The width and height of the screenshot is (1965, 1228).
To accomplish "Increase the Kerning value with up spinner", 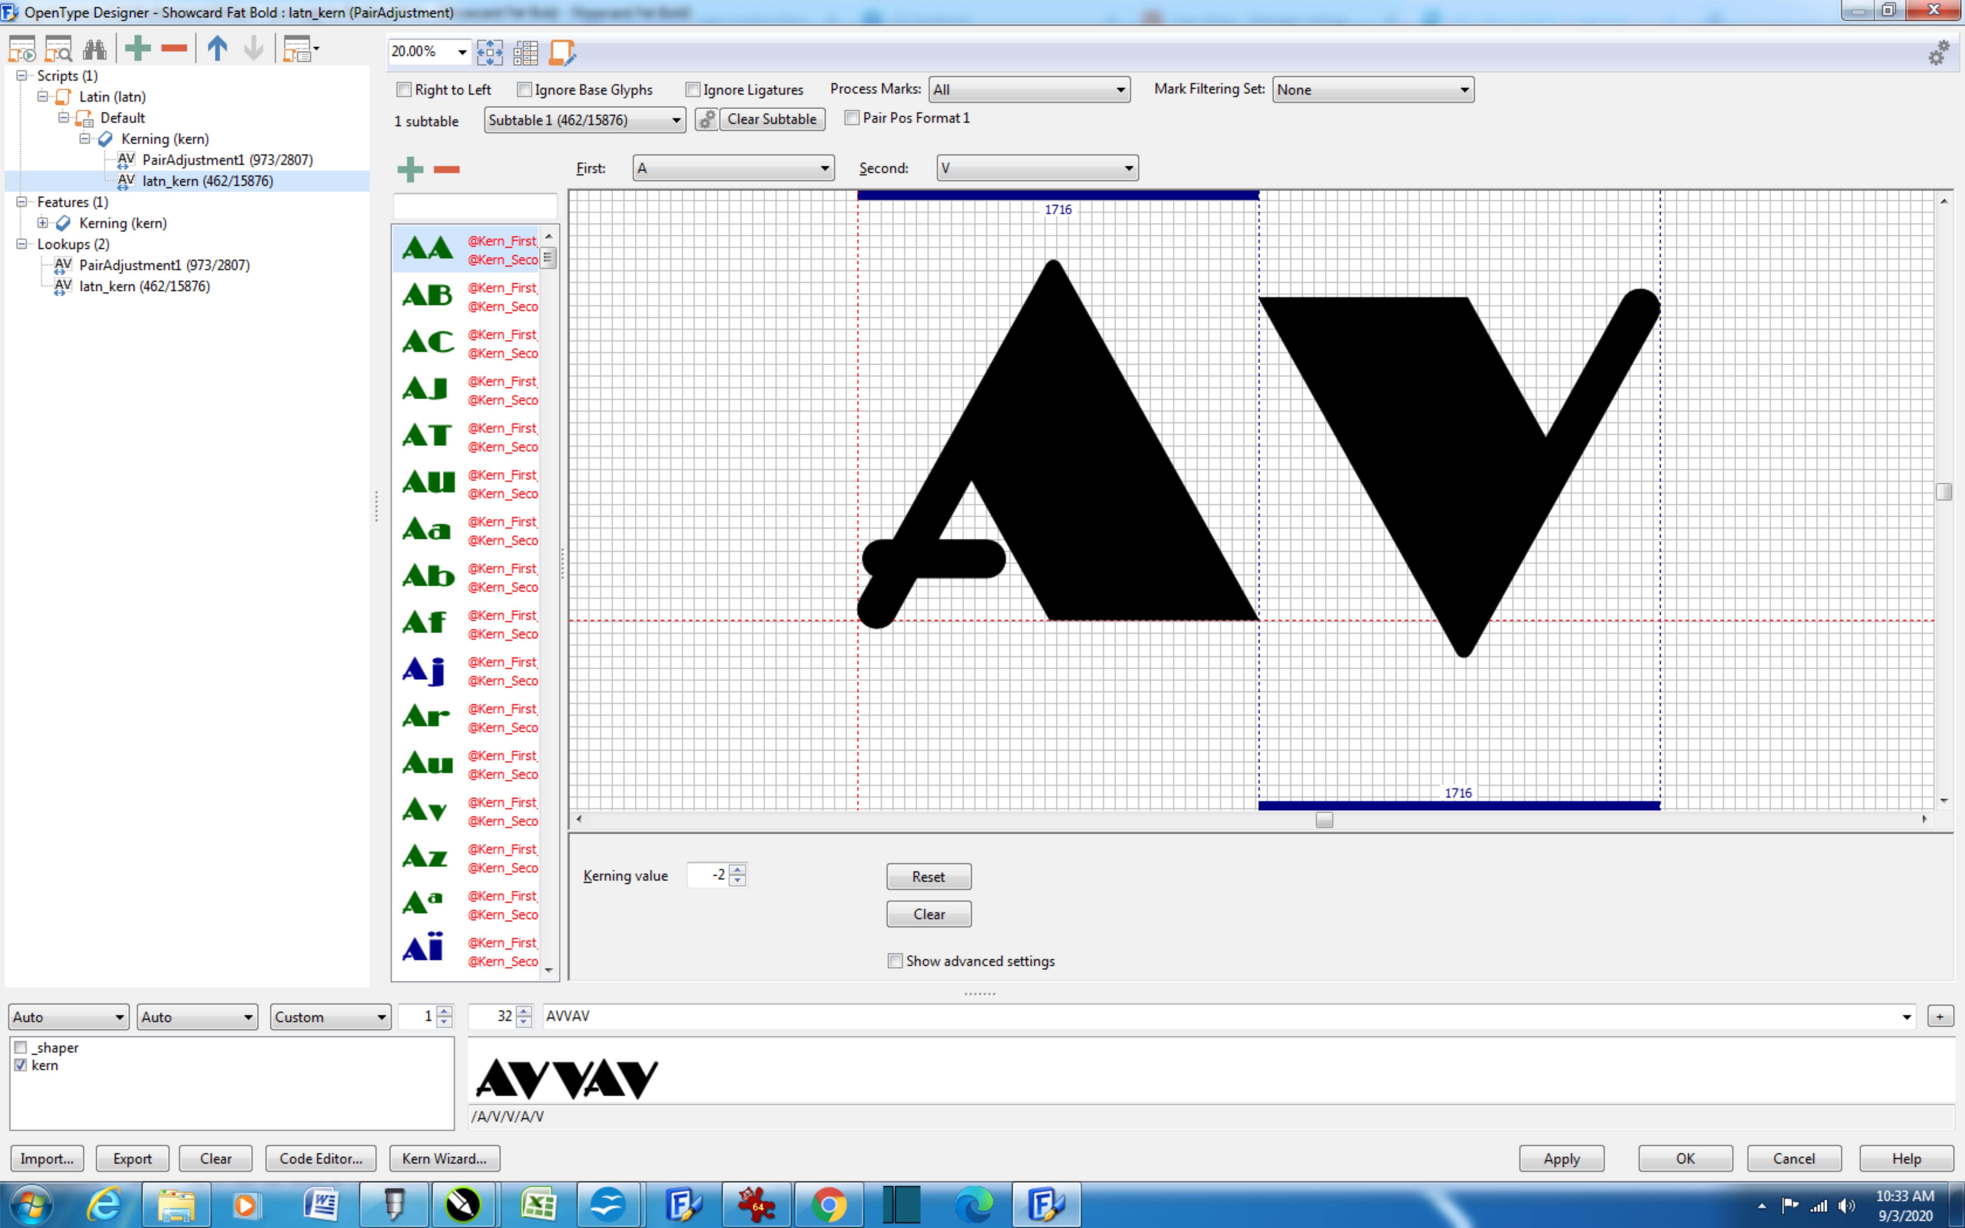I will coord(737,870).
